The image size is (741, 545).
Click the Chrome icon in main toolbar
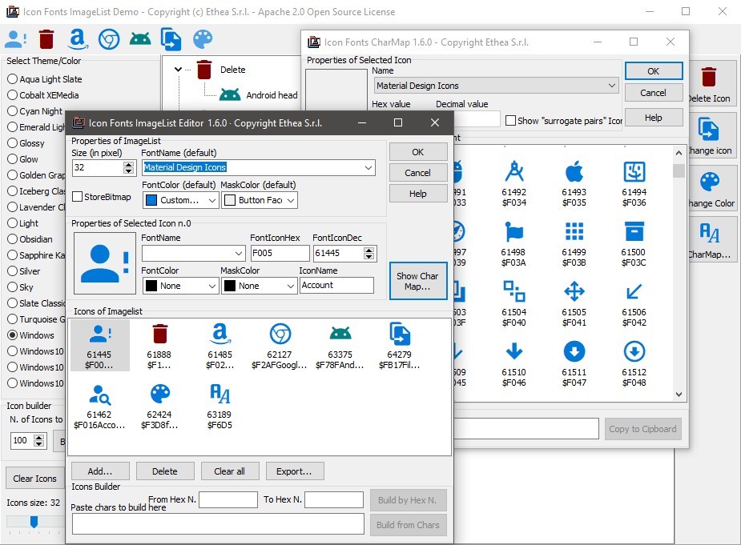click(109, 39)
